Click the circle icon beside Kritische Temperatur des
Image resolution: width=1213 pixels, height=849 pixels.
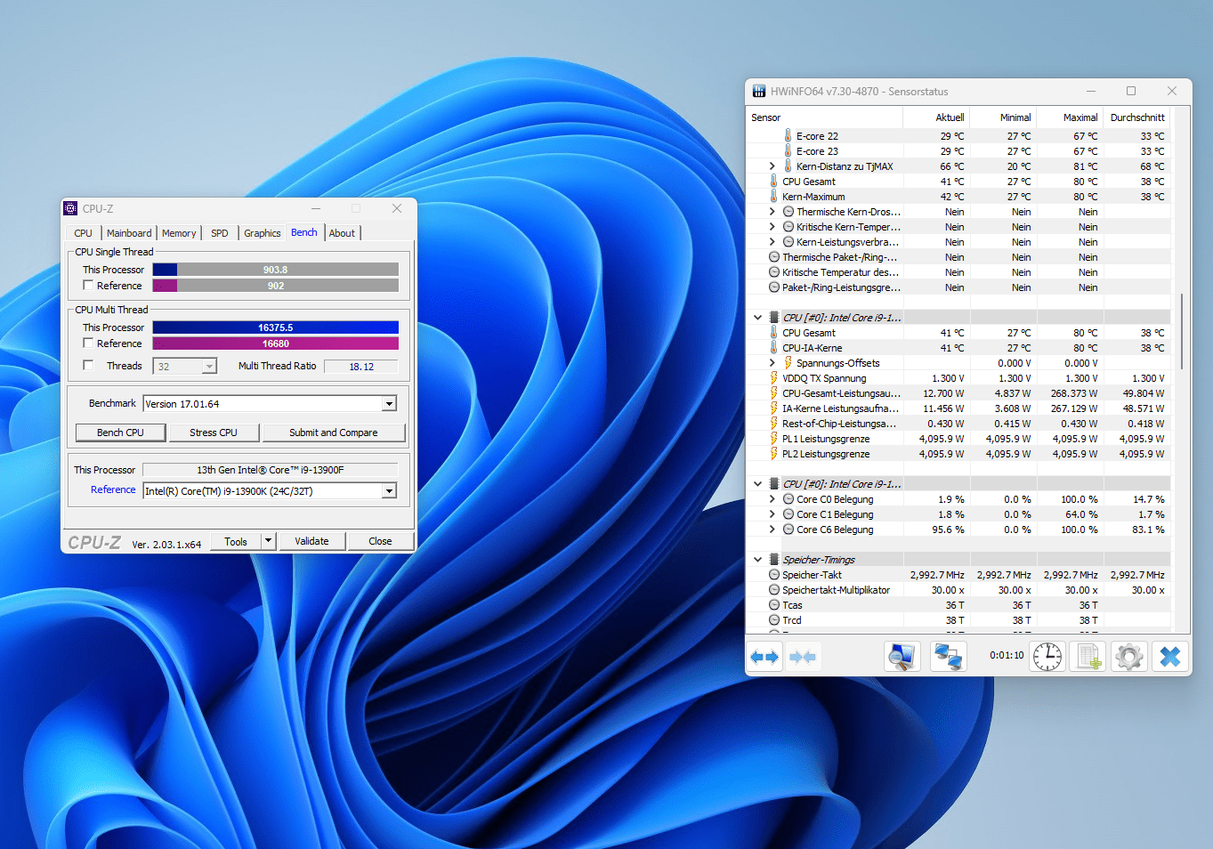tap(774, 272)
